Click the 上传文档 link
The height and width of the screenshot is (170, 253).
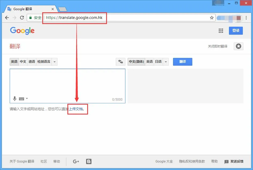[76, 109]
